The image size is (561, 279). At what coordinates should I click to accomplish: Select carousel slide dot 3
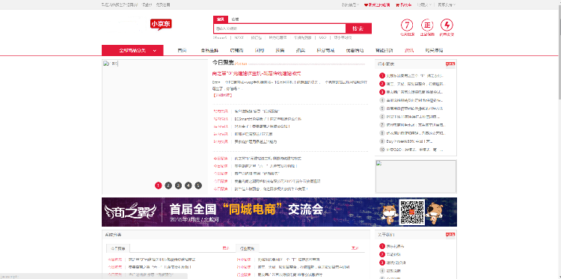[178, 186]
